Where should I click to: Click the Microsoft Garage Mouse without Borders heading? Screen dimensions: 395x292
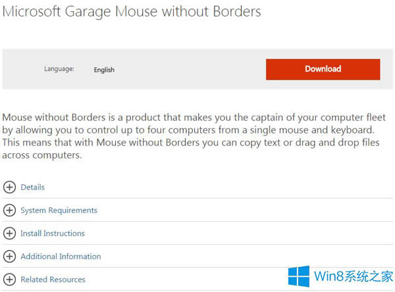pyautogui.click(x=132, y=12)
